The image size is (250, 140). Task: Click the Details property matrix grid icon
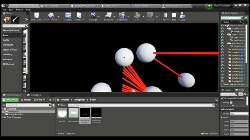point(241,94)
